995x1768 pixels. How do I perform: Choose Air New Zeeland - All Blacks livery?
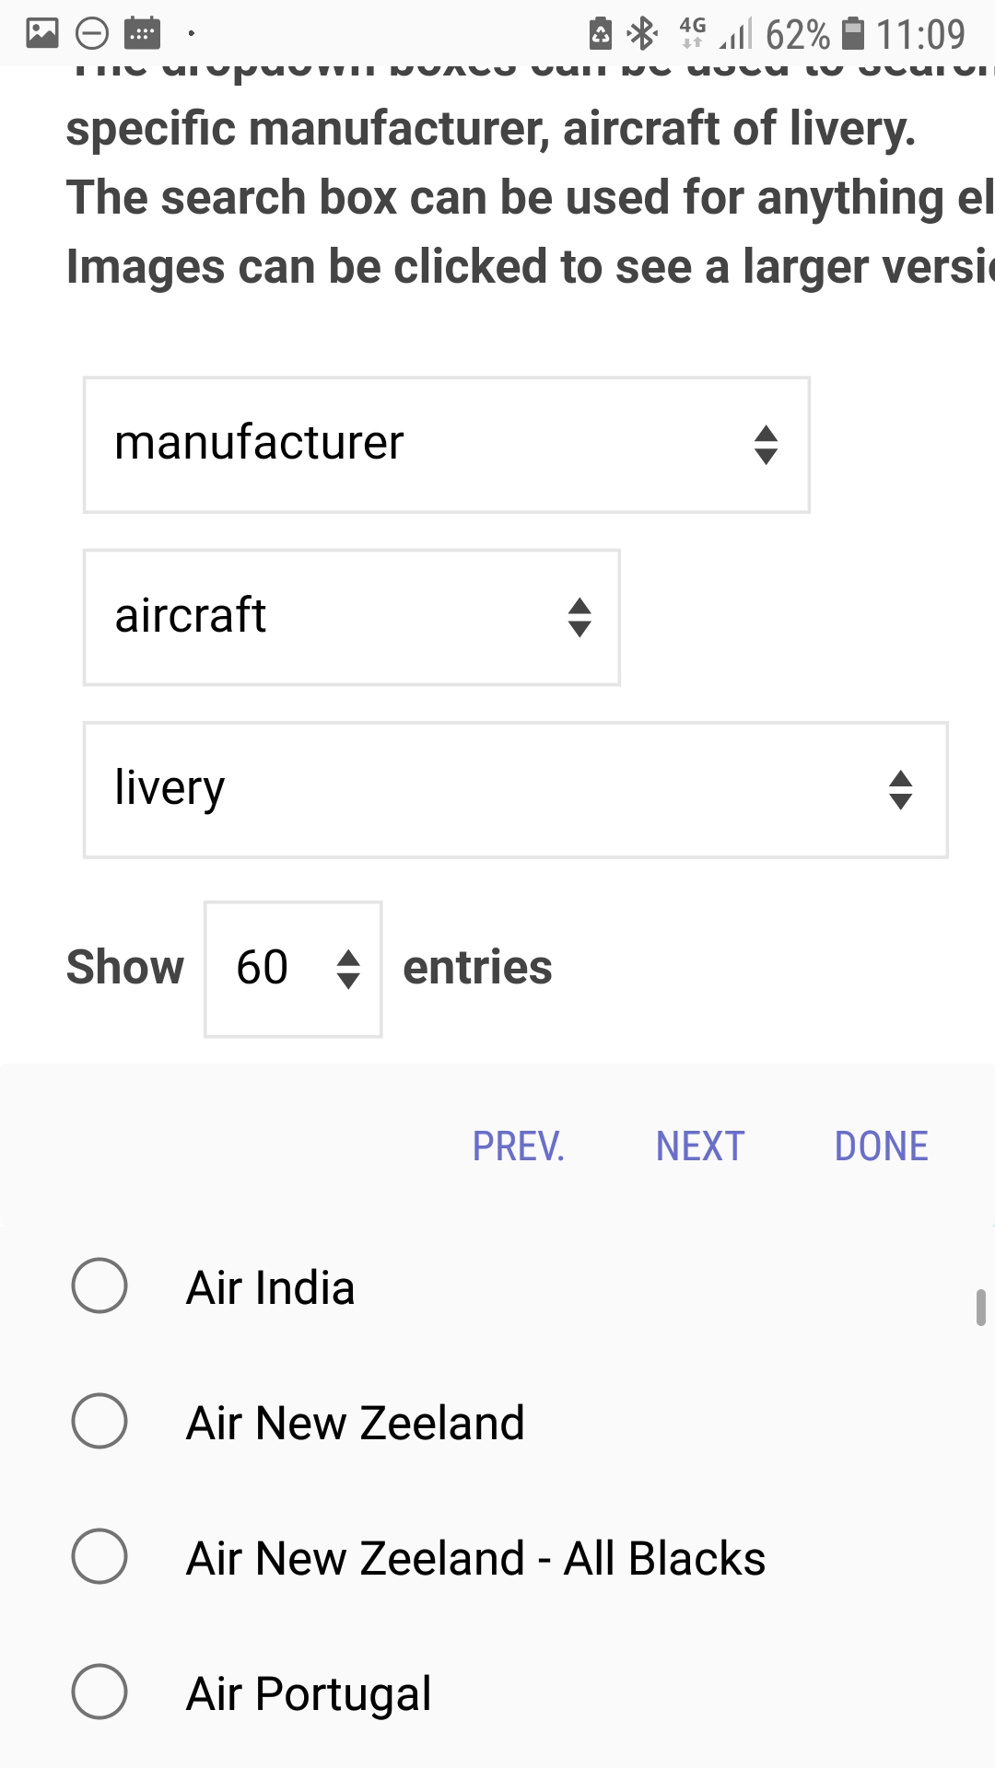(x=99, y=1556)
